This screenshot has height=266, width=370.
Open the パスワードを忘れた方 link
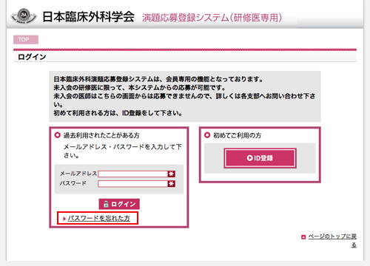[98, 218]
